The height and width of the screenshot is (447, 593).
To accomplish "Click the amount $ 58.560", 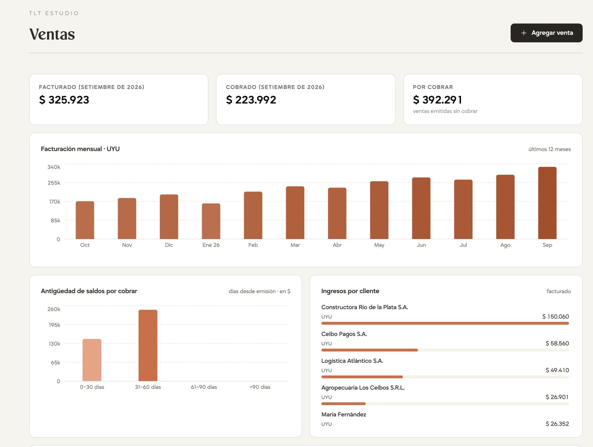I will [x=557, y=343].
